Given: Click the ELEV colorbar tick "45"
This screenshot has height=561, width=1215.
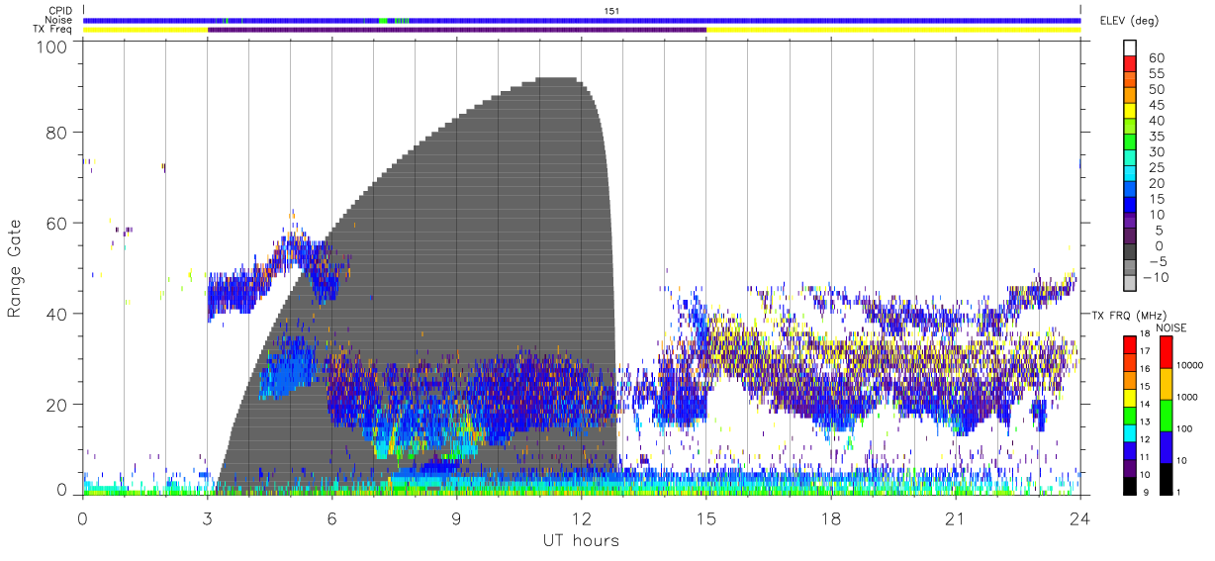Looking at the screenshot, I should pyautogui.click(x=1157, y=106).
